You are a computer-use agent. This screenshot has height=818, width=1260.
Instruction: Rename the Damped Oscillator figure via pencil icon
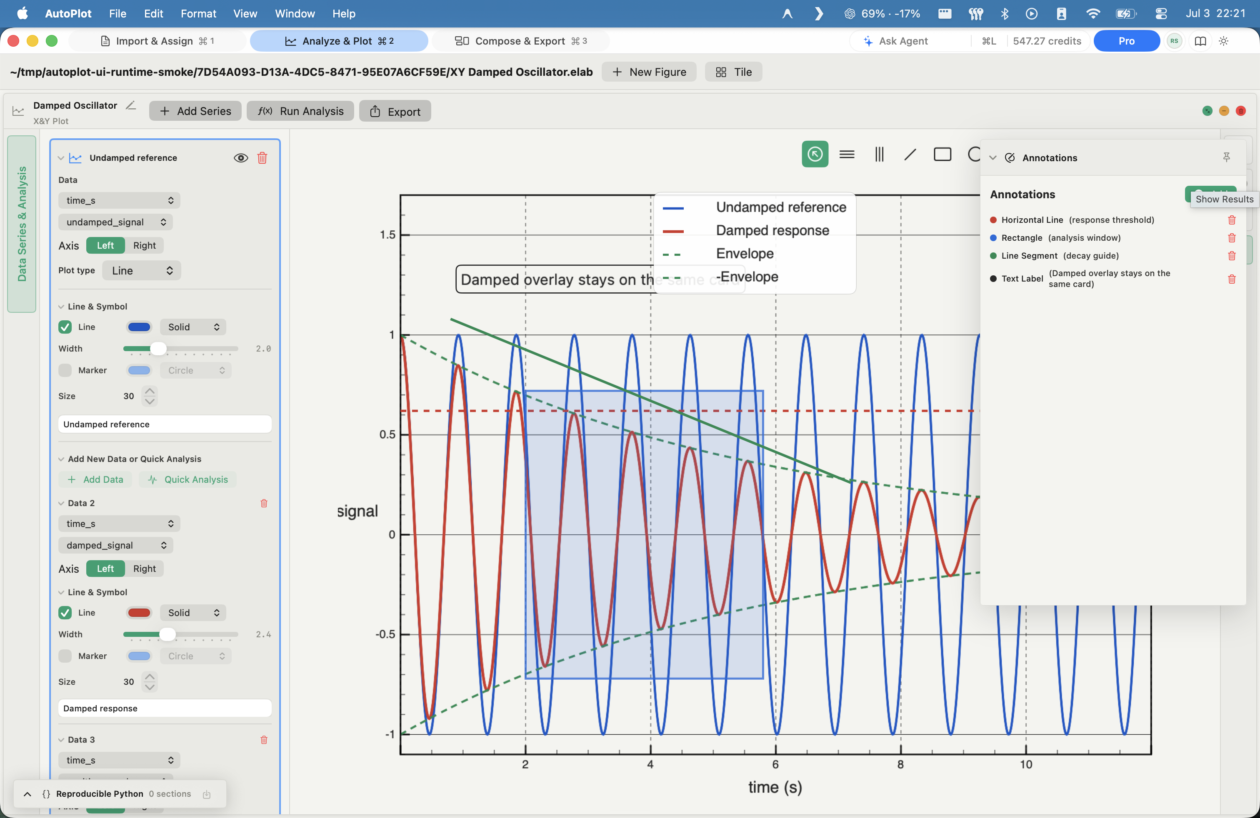(131, 105)
